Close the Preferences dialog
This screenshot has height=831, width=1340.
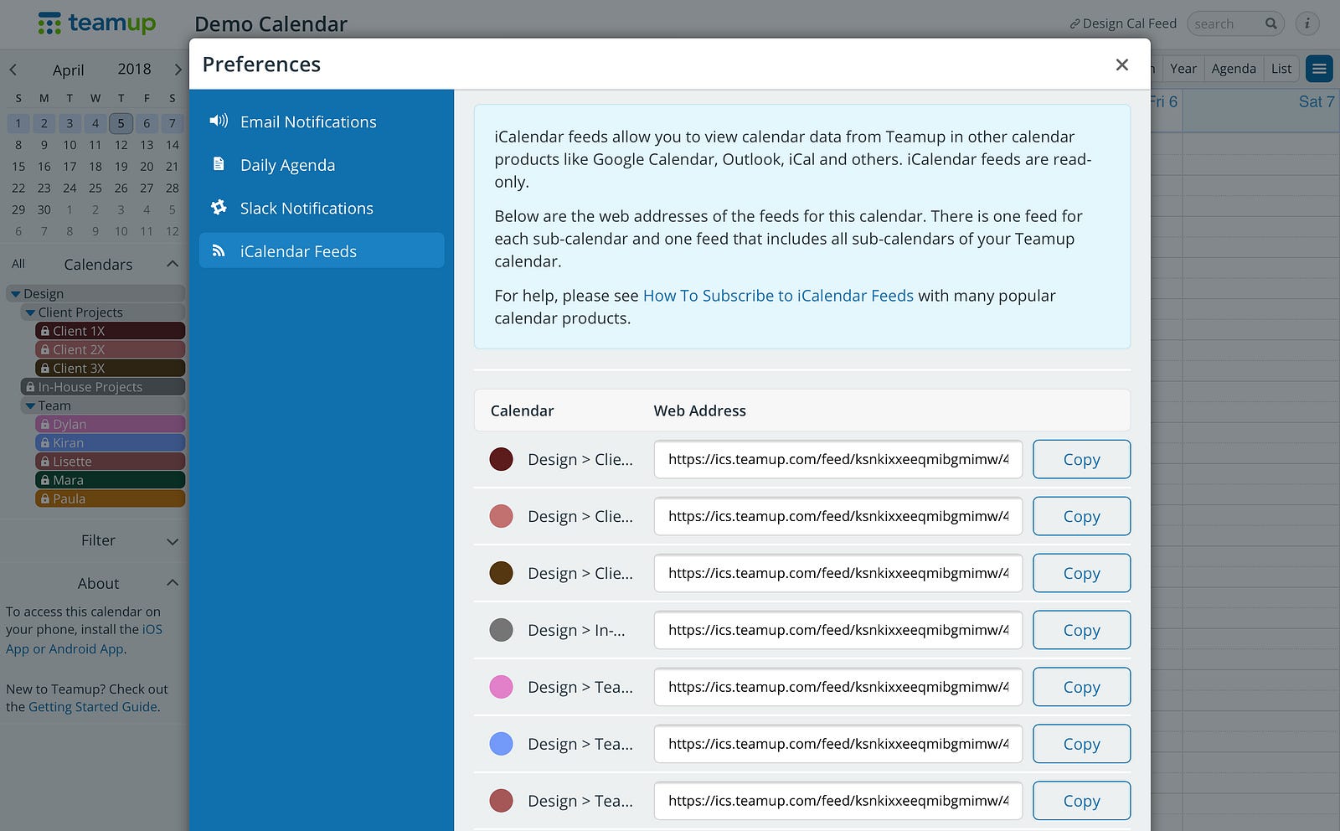click(1122, 65)
